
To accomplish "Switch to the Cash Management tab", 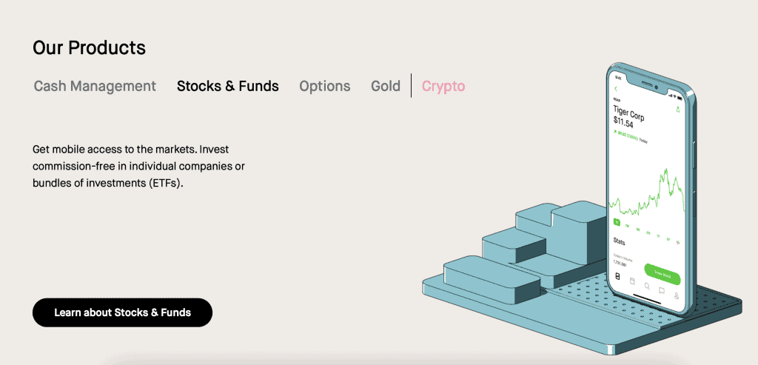I will pos(95,86).
